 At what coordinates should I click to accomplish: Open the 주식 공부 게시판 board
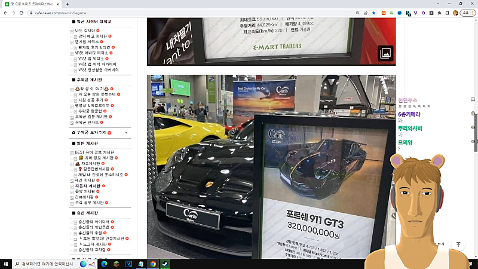[89, 203]
